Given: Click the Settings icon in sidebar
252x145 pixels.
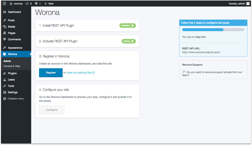Looking at the screenshot, I should click(x=5, y=92).
